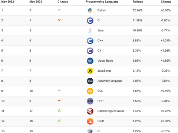
Task: Click the Ratings column header
Action: click(x=138, y=2)
